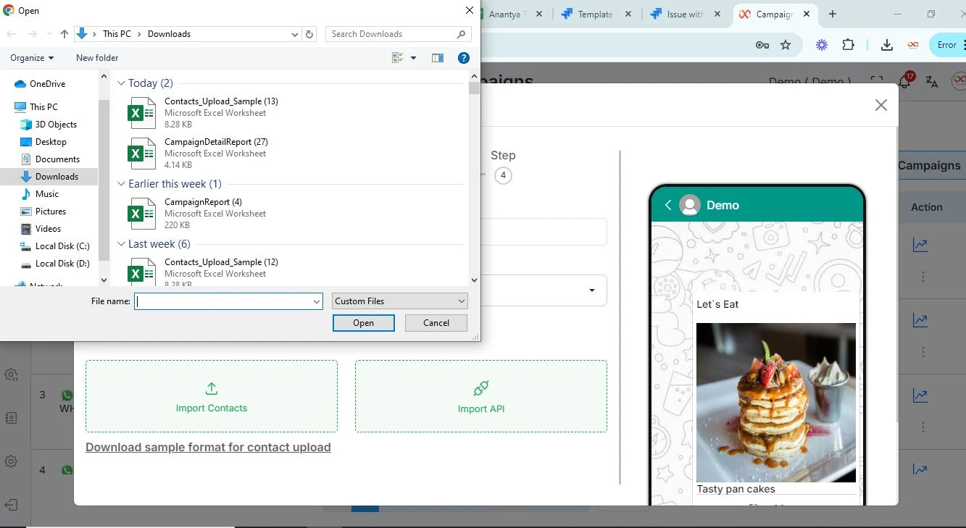Toggle fullscreen icon in page header
The width and height of the screenshot is (966, 528).
point(877,81)
